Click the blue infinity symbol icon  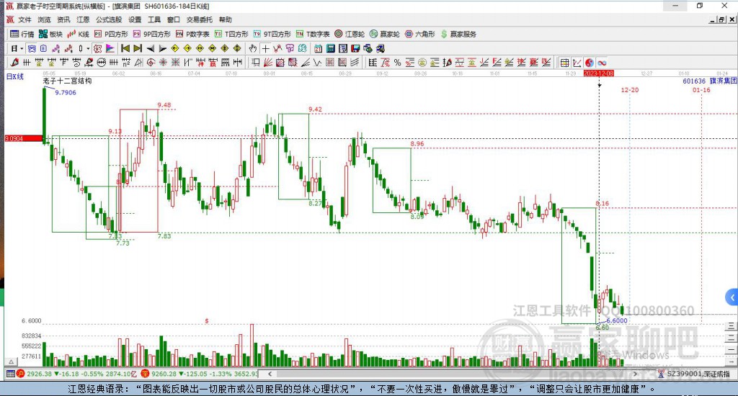coord(602,63)
